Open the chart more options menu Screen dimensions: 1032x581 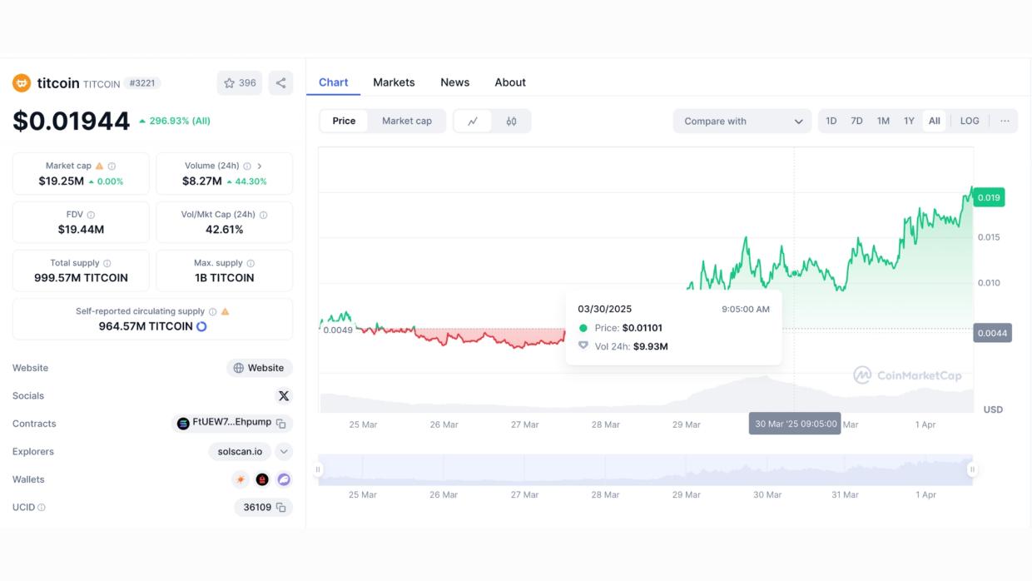coord(1005,122)
